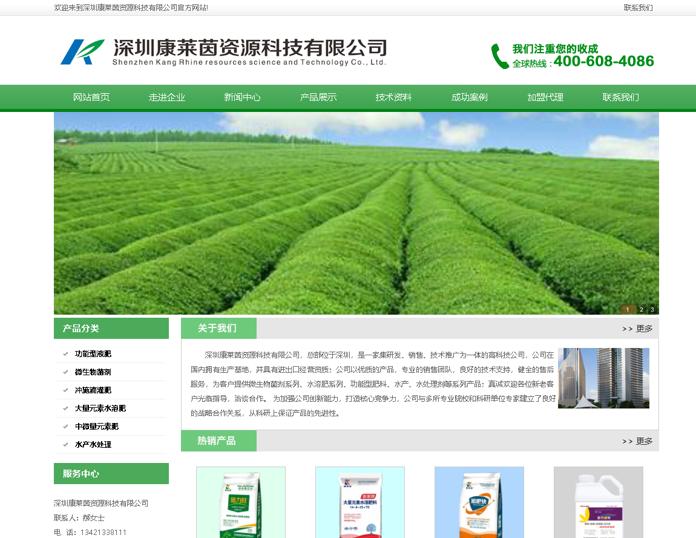Go to the 走进企业 menu page

tap(167, 97)
